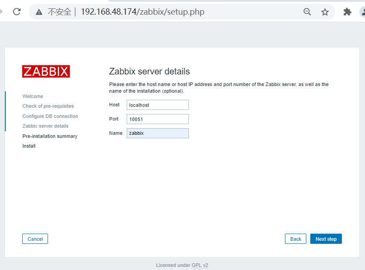Select Zabbix server details sidebar step

(45, 126)
